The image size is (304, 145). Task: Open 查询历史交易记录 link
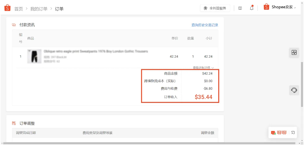click(x=204, y=25)
